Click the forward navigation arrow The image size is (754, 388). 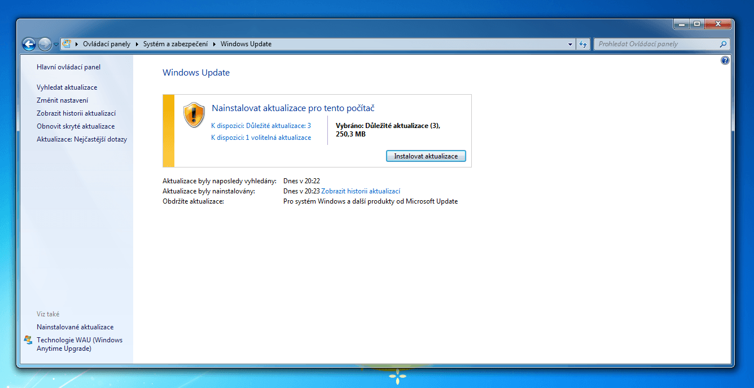(43, 43)
